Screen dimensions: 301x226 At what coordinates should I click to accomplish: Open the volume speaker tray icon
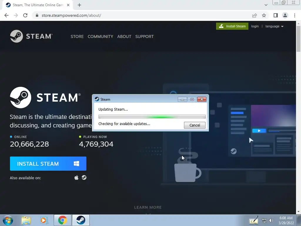271,220
